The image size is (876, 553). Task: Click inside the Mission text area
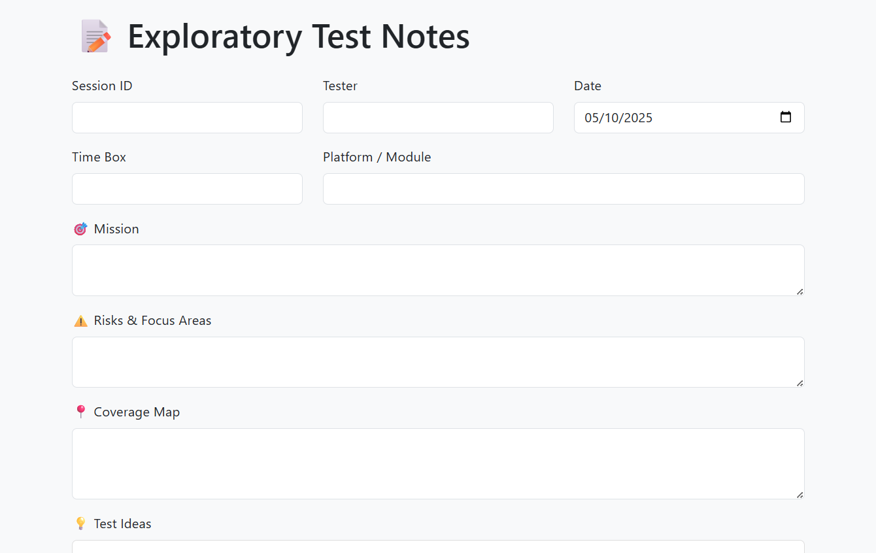(x=438, y=270)
